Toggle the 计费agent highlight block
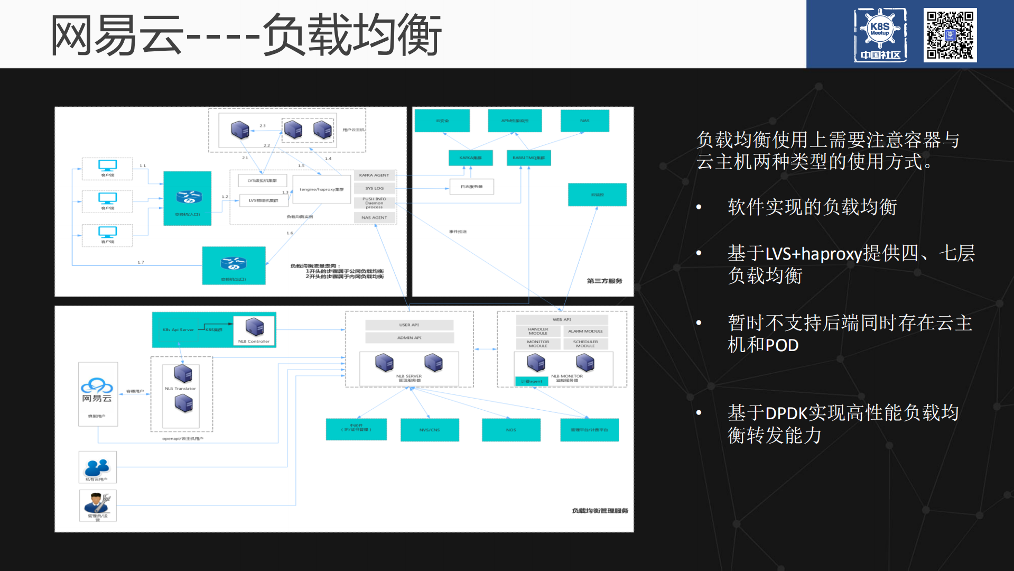Viewport: 1014px width, 571px height. (x=532, y=381)
